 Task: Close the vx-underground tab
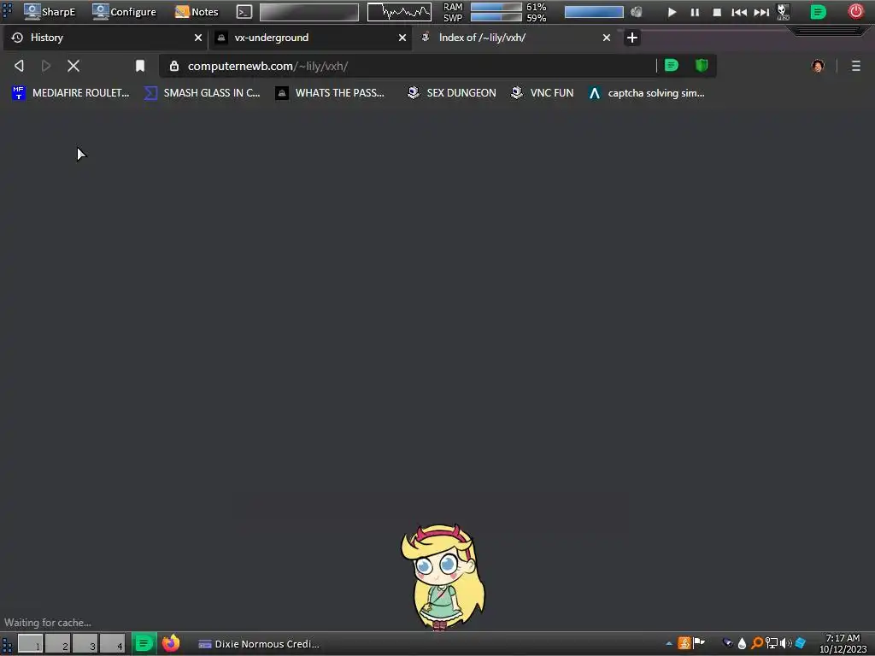point(402,38)
